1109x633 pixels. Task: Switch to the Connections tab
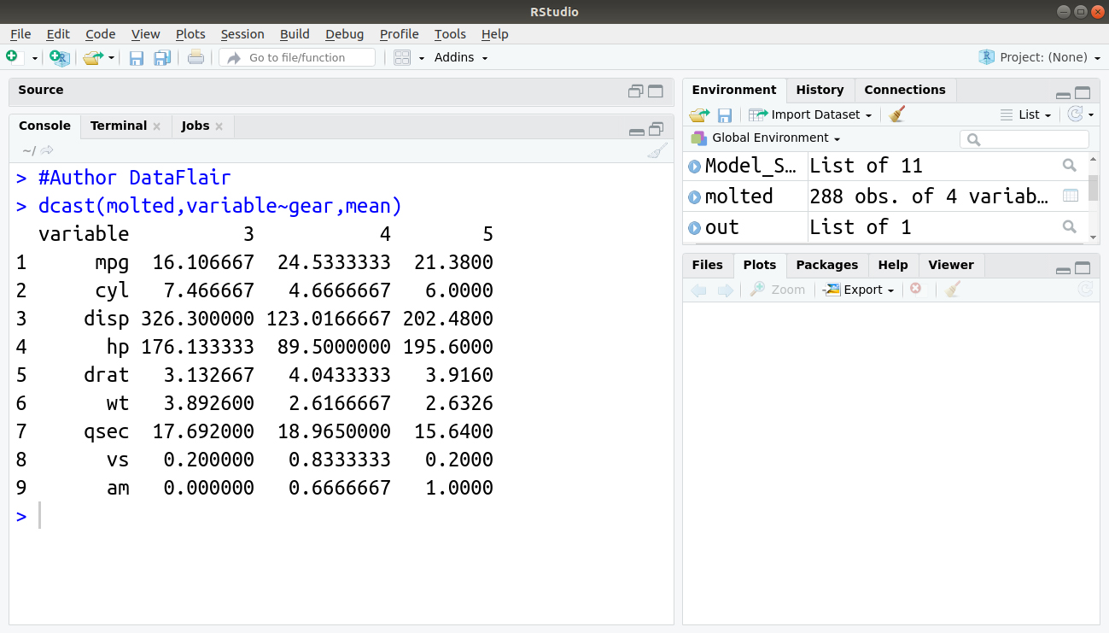point(905,90)
